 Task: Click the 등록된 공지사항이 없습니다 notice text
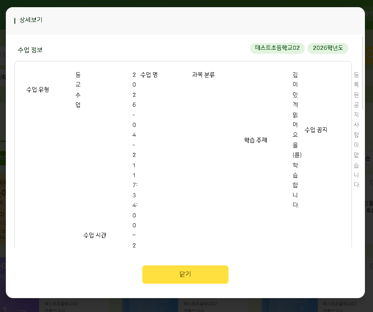pyautogui.click(x=356, y=130)
